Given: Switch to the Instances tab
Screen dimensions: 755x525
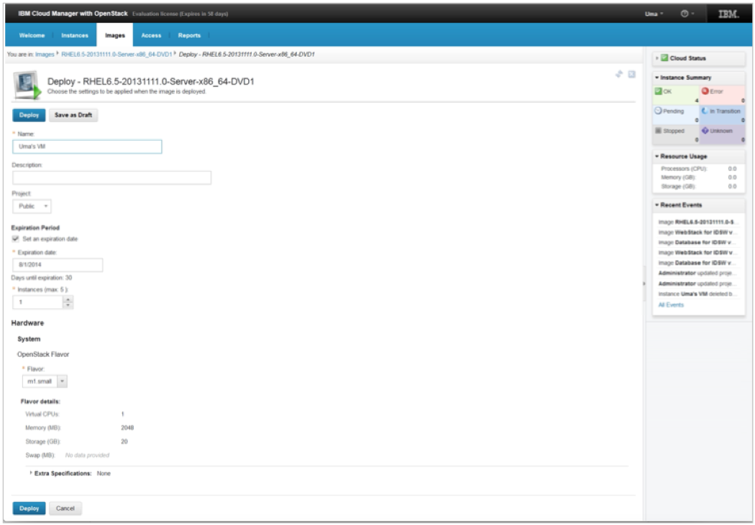Looking at the screenshot, I should pyautogui.click(x=75, y=35).
